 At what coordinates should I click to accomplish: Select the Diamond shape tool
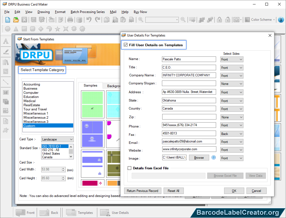point(41,29)
